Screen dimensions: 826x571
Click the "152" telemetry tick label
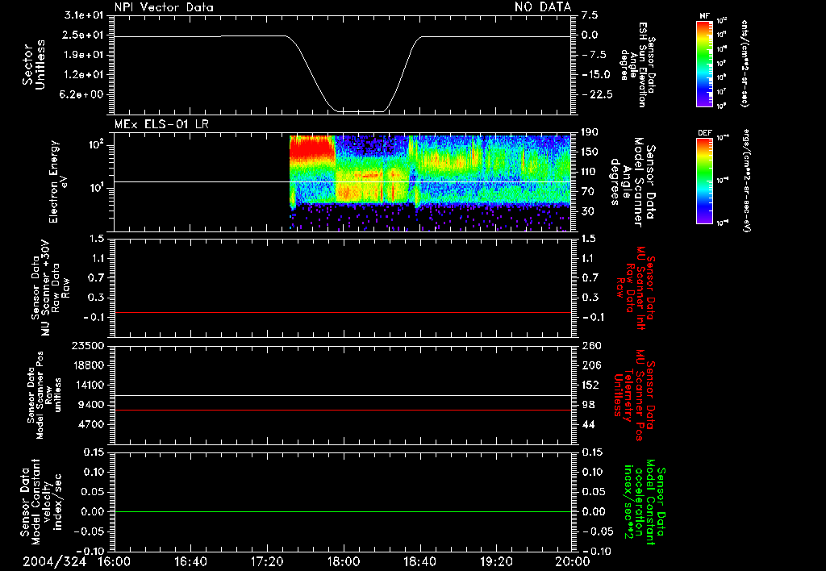(590, 385)
